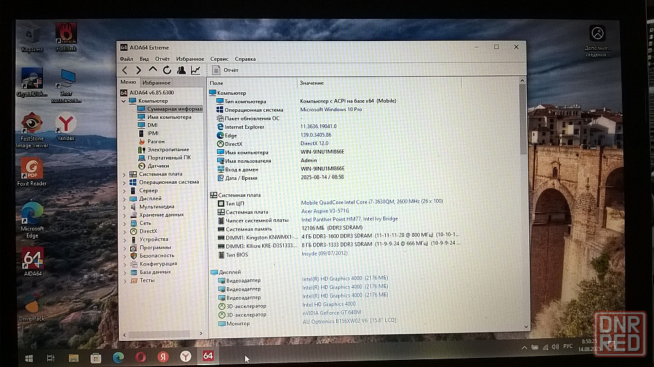
Task: Go back with the left arrow toolbar icon
Action: (125, 70)
